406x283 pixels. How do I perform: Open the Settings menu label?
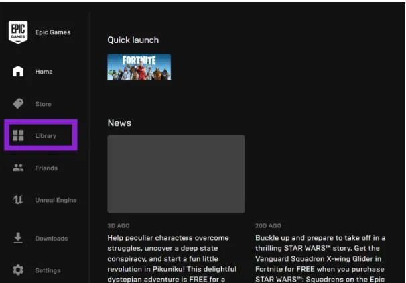click(x=48, y=270)
